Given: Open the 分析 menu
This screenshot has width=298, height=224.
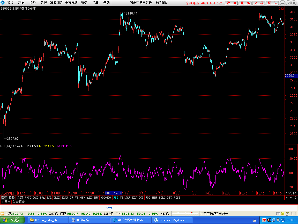Looking at the screenshot, I should 43,3.
